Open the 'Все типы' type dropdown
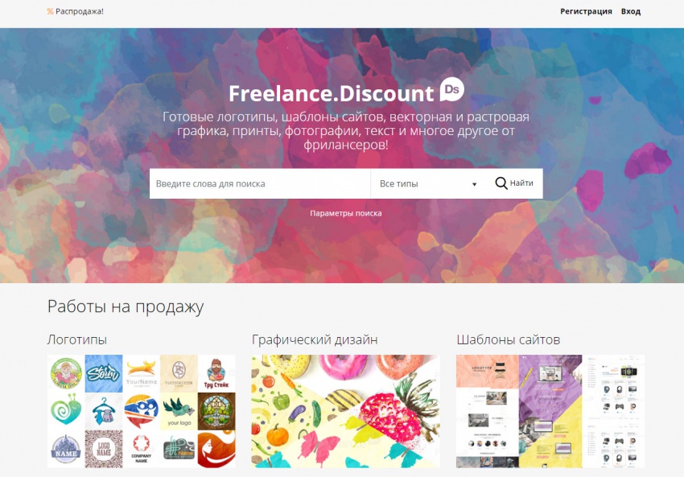 coord(429,183)
